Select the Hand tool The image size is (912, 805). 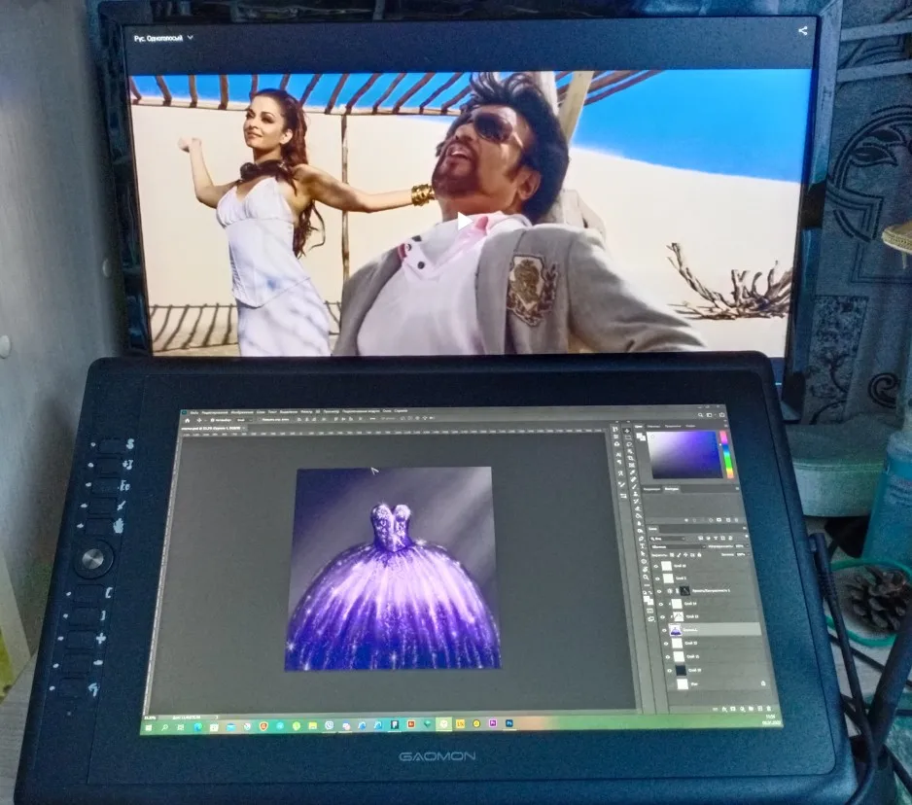click(645, 569)
